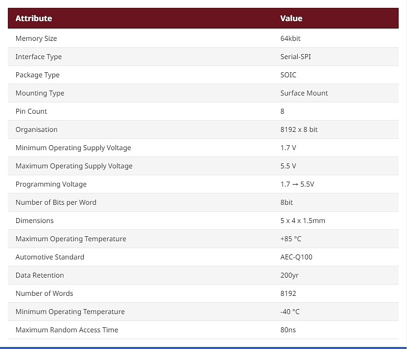Viewport: 407px width, 349px height.
Task: Select the Pin Count attribute
Action: 31,111
